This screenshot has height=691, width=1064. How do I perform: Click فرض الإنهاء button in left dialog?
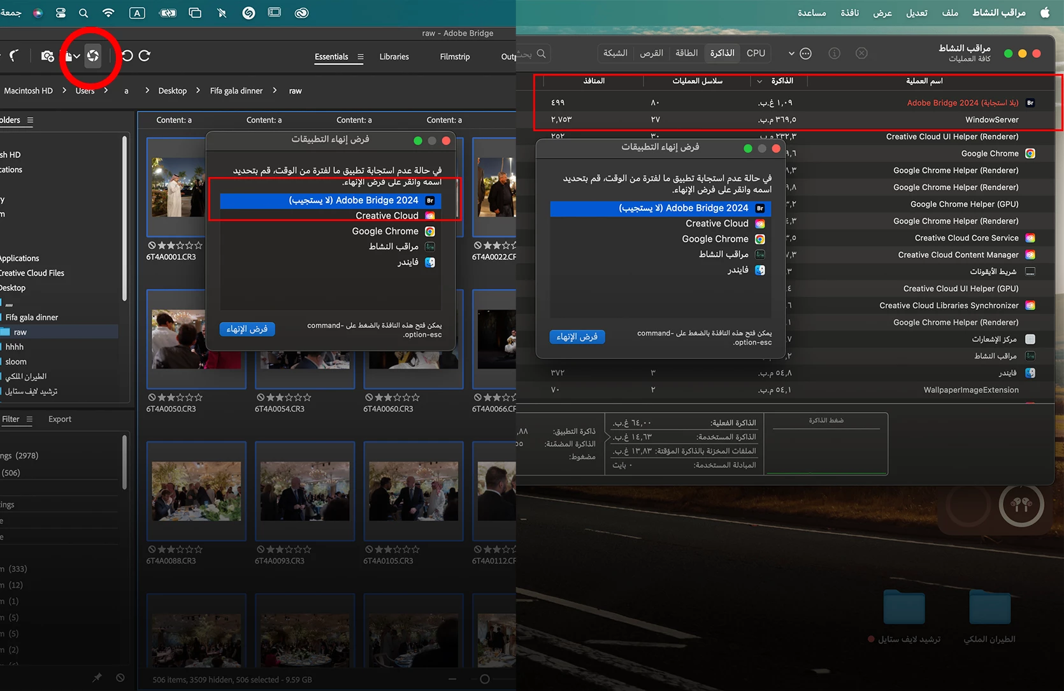[x=247, y=329]
